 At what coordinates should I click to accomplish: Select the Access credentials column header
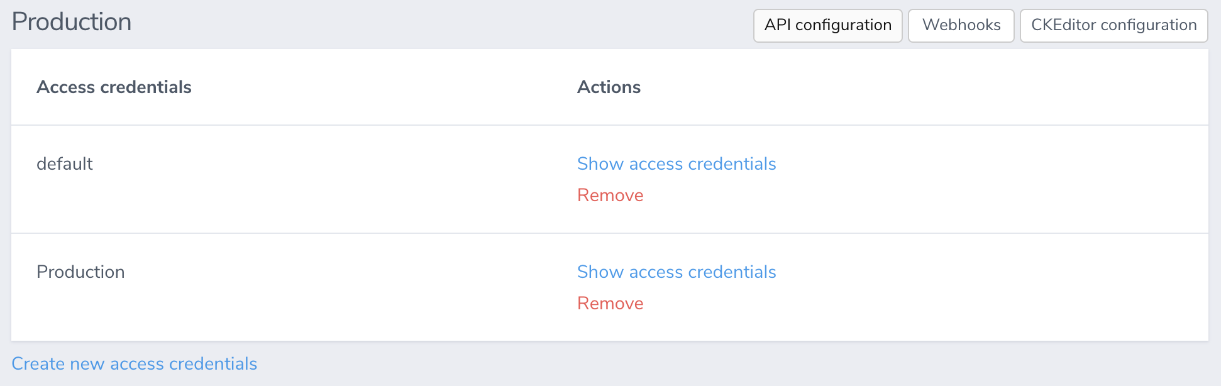point(114,87)
